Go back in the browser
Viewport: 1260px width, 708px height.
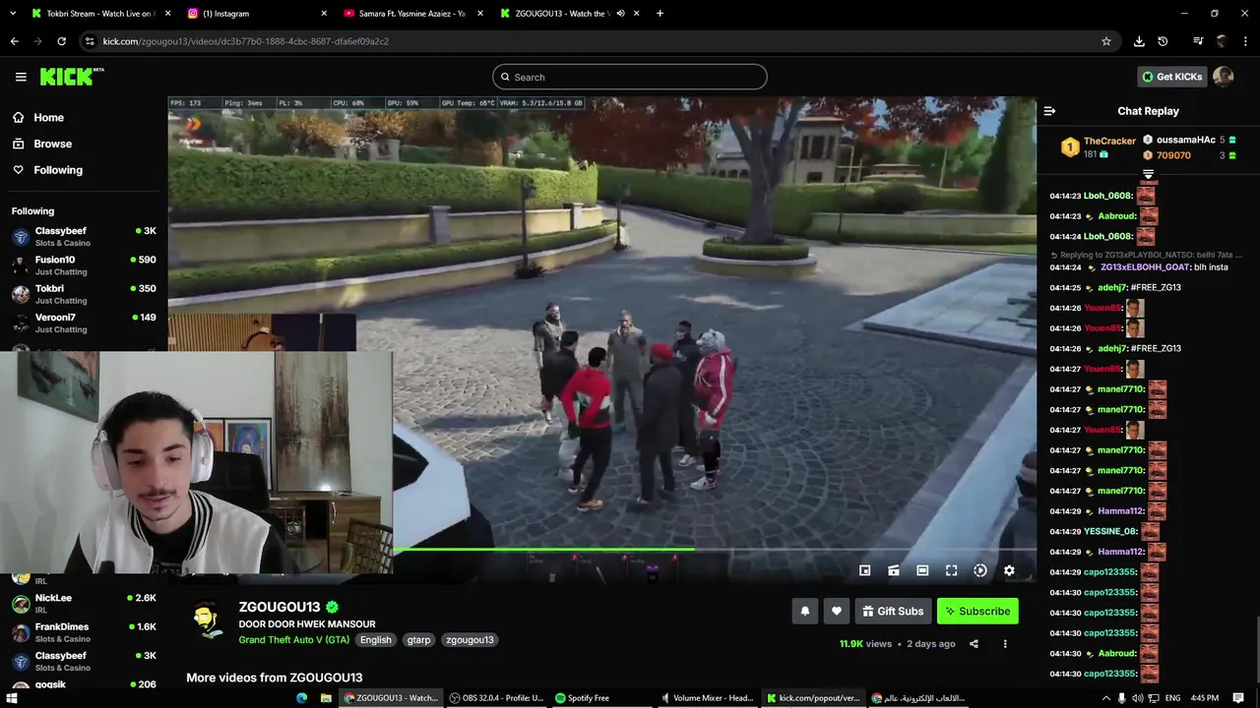14,41
